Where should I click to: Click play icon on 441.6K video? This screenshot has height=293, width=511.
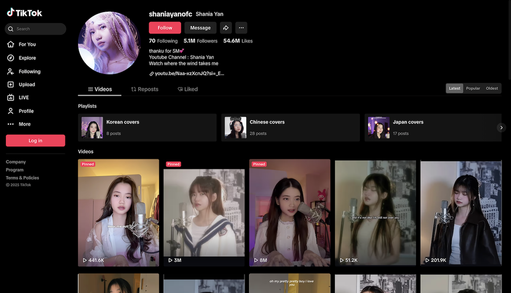[85, 260]
